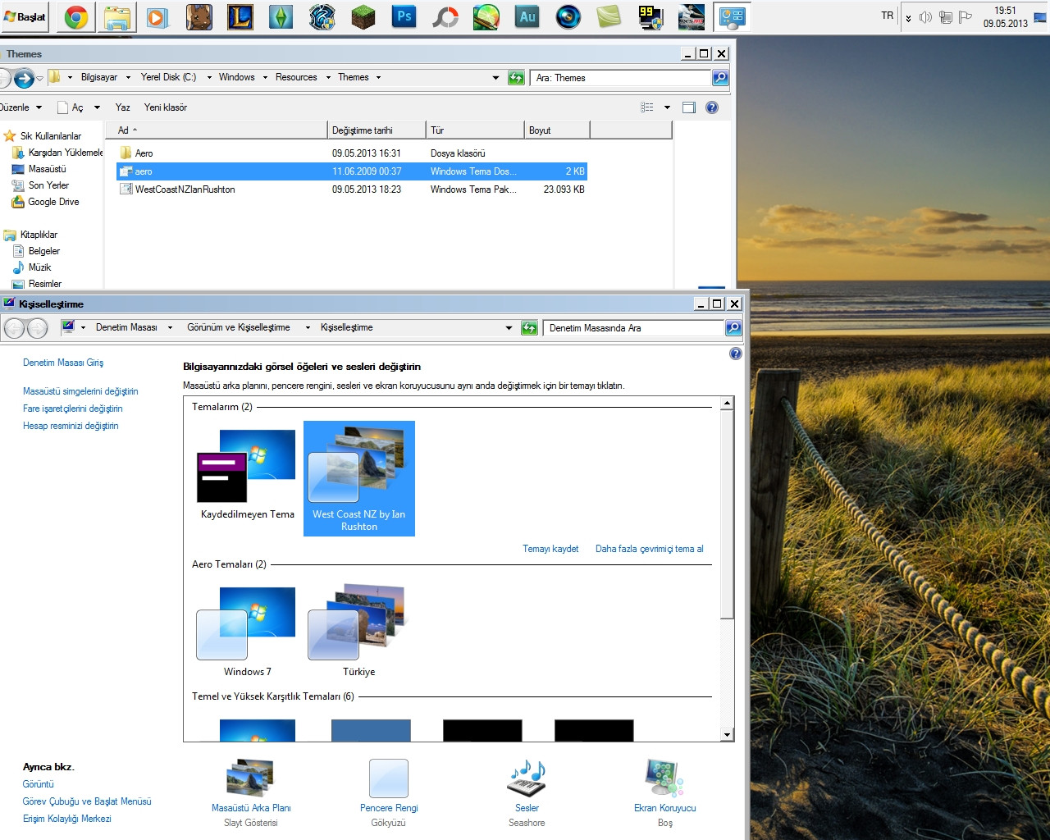The width and height of the screenshot is (1050, 840).
Task: Click the Yaz toolbar item
Action: [122, 107]
